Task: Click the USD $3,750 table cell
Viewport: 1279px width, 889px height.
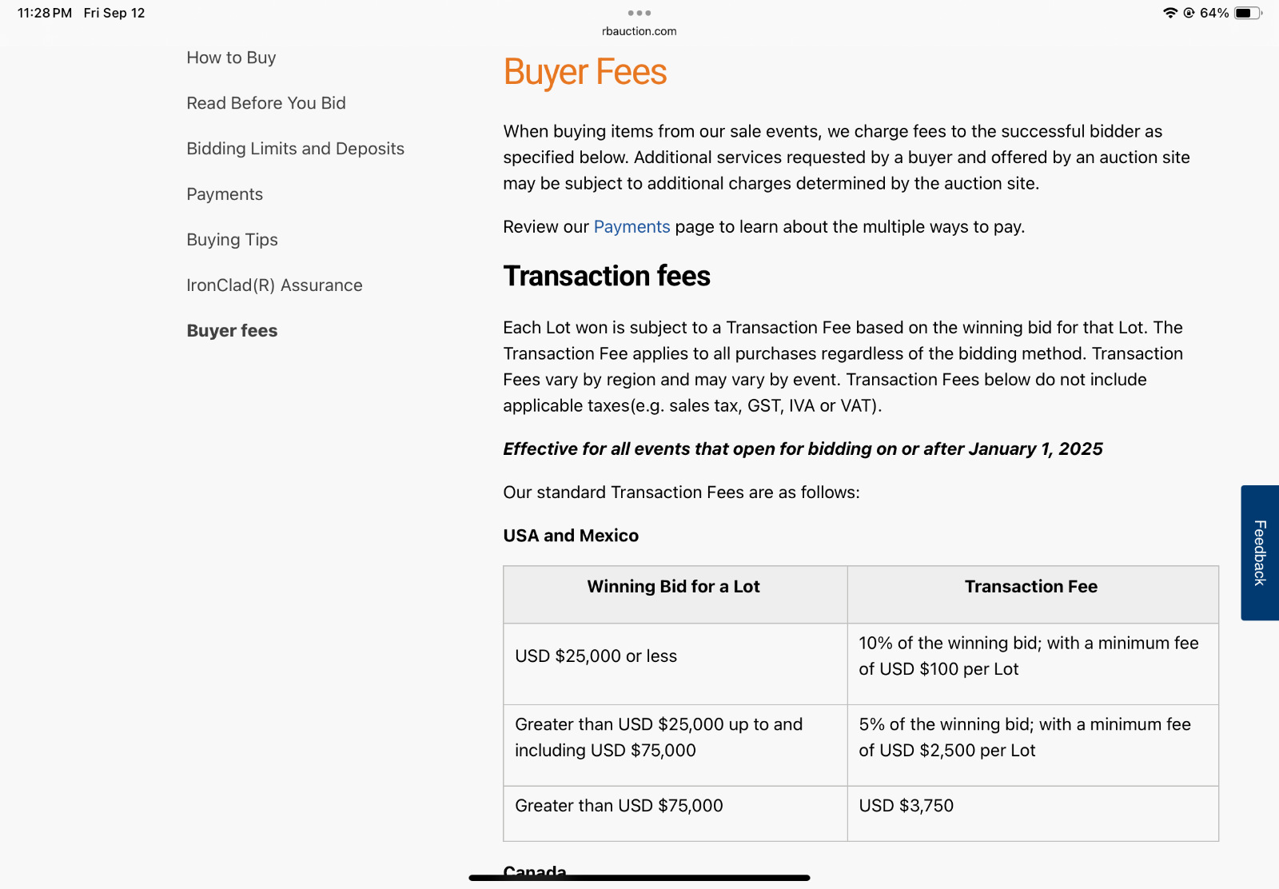Action: [906, 806]
